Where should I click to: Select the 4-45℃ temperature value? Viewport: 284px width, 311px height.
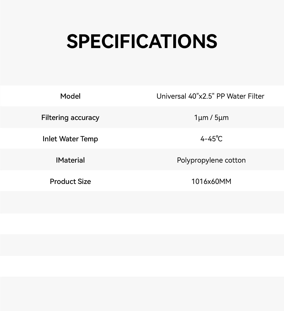pos(211,139)
